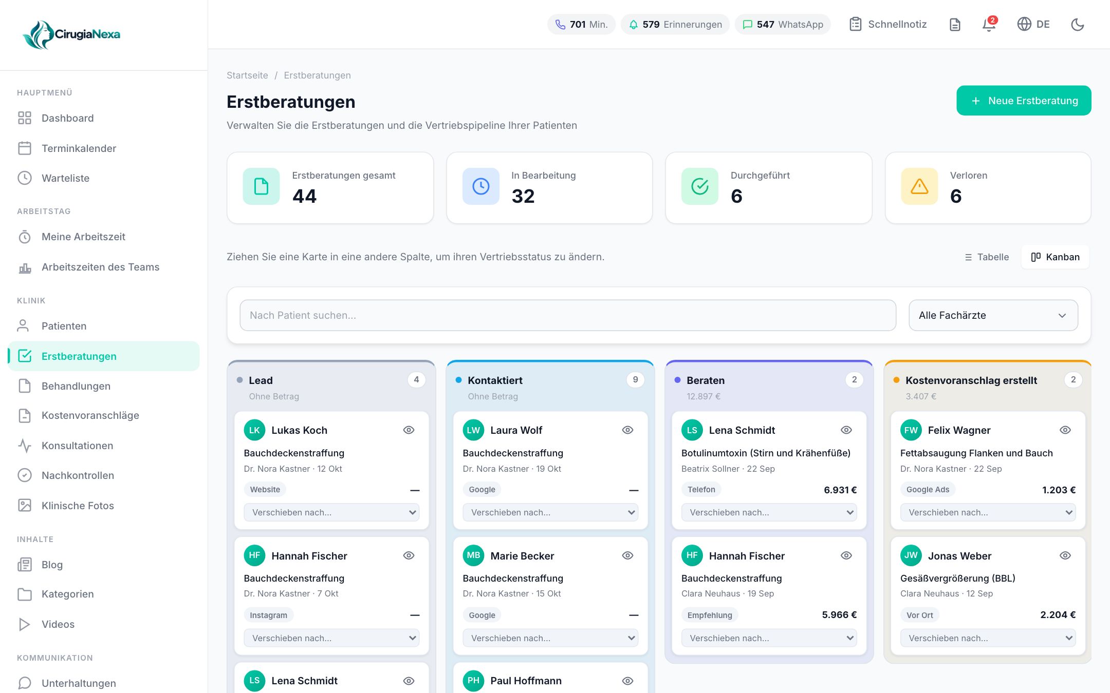Open Verschieben nach dropdown for Beraten Lena Schmidt
This screenshot has height=693, width=1110.
pyautogui.click(x=769, y=512)
